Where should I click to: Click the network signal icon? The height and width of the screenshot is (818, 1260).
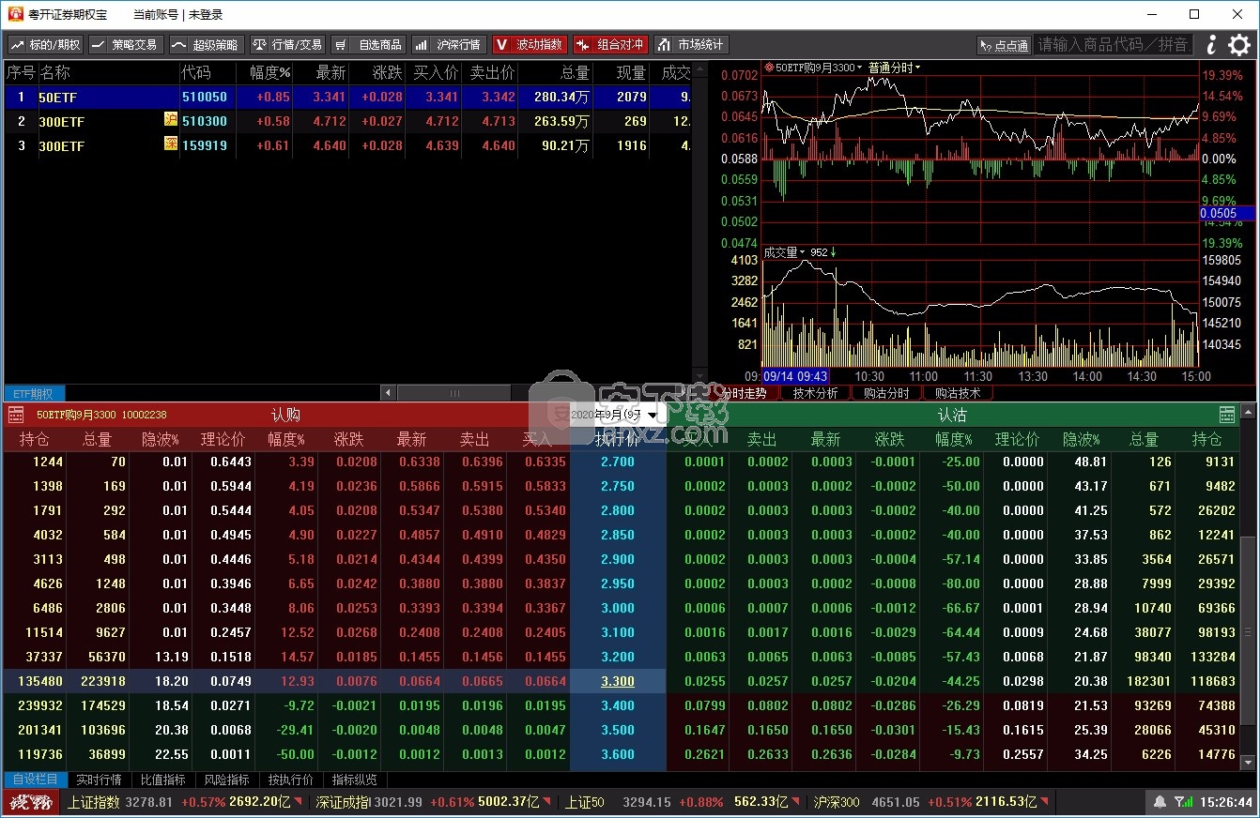(x=1185, y=802)
